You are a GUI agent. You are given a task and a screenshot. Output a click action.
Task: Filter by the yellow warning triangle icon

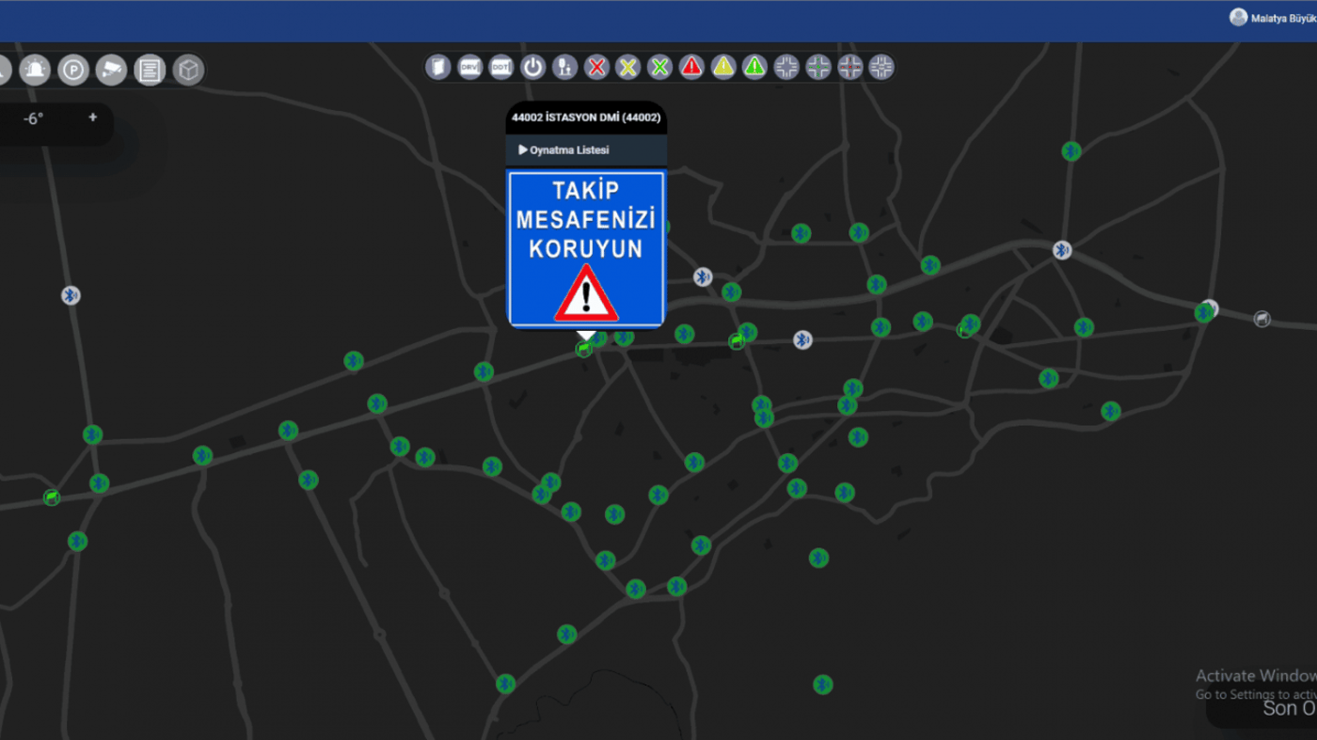[723, 67]
